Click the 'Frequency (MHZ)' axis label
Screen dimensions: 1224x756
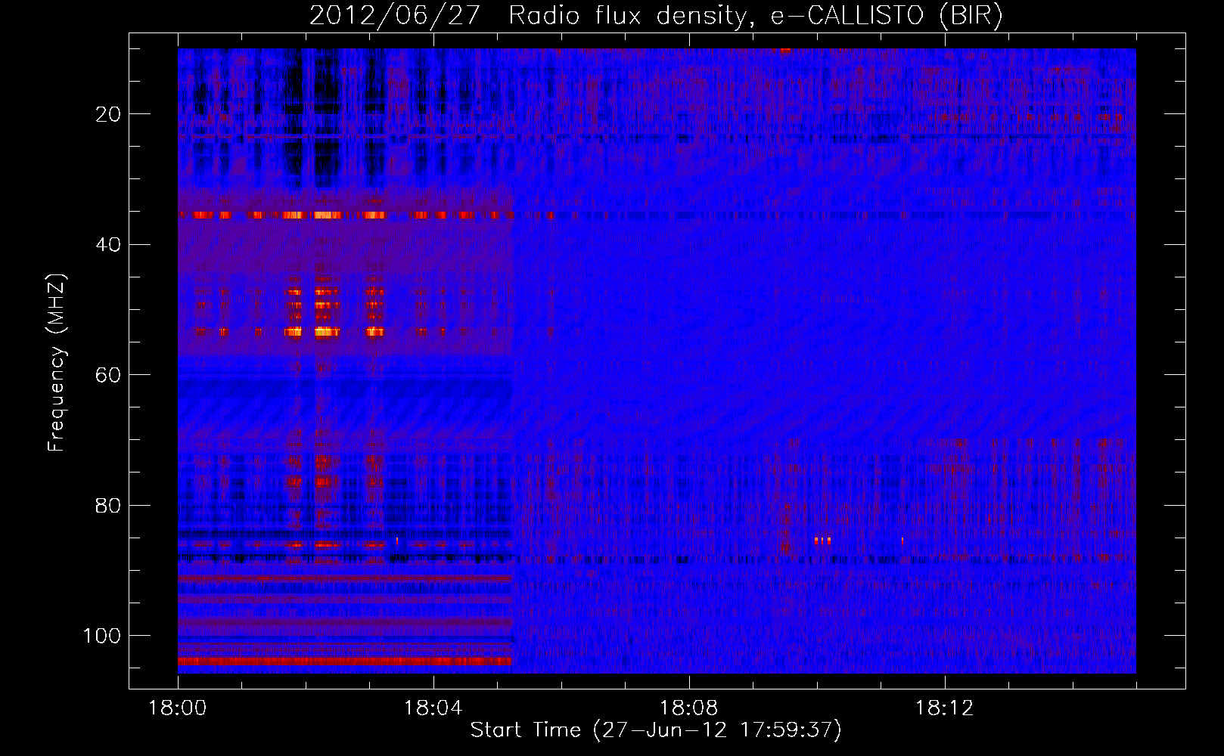click(x=57, y=362)
